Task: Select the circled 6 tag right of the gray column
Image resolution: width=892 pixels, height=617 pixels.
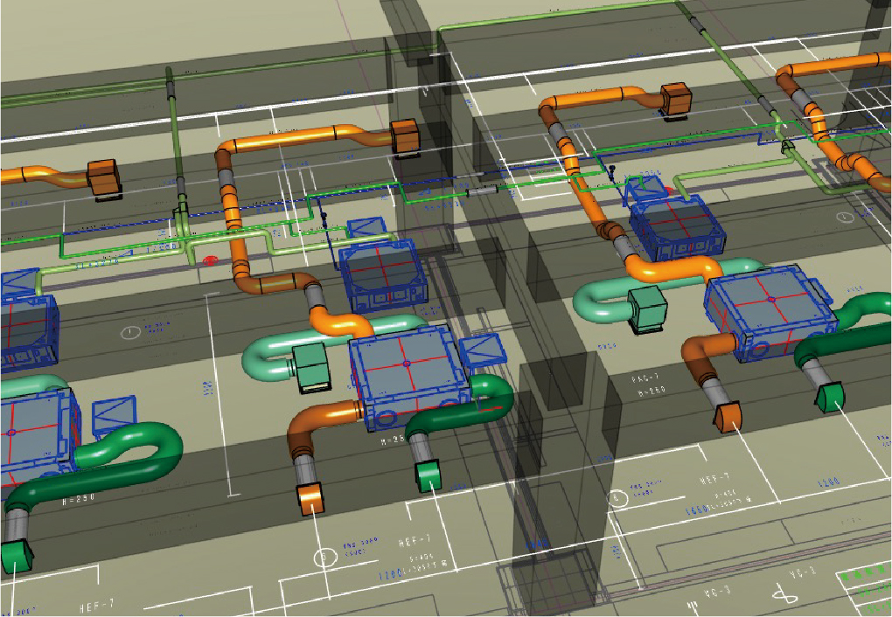Action: pyautogui.click(x=617, y=499)
